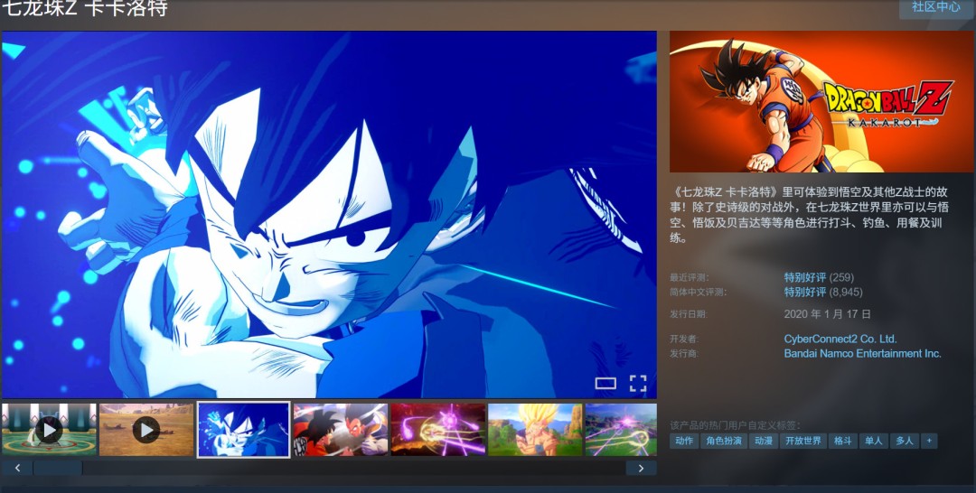
Task: Open the Bandai Namco Entertainment publisher link
Action: (862, 353)
